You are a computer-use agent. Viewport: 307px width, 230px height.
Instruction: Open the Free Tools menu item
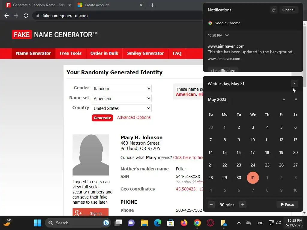pyautogui.click(x=70, y=53)
